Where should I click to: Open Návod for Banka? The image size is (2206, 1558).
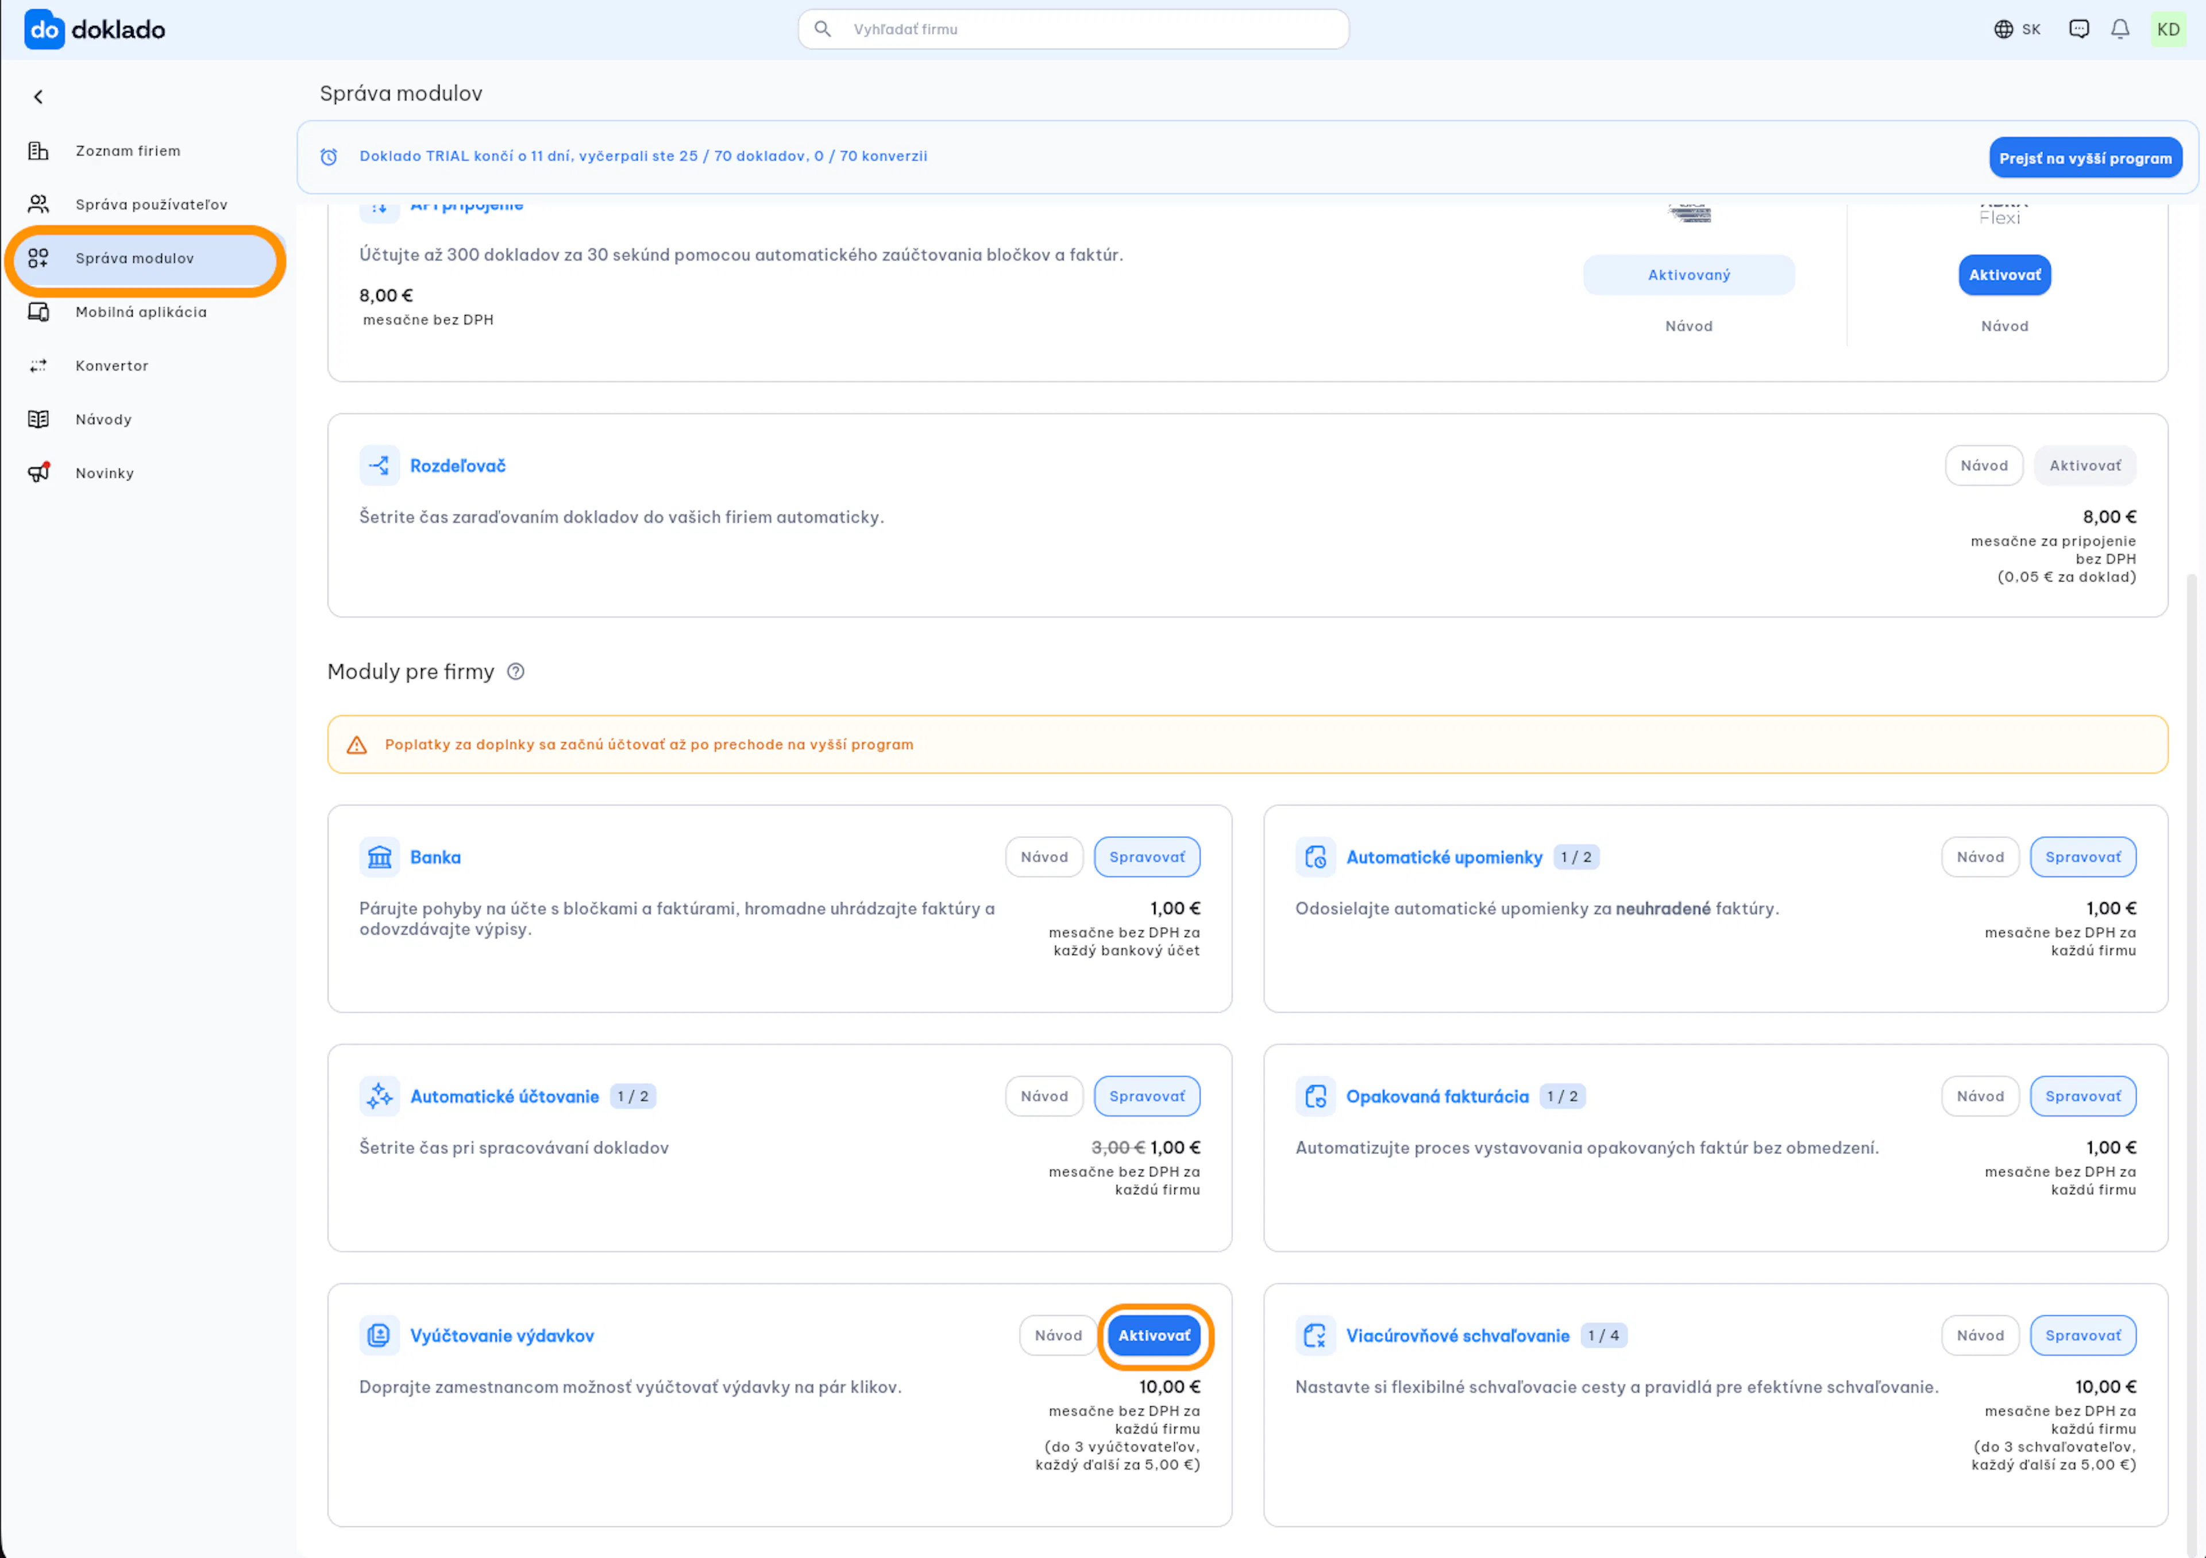pyautogui.click(x=1044, y=857)
